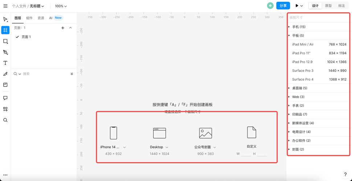Select Surface Pro 4 preset
This screenshot has width=352, height=181.
(319, 79)
